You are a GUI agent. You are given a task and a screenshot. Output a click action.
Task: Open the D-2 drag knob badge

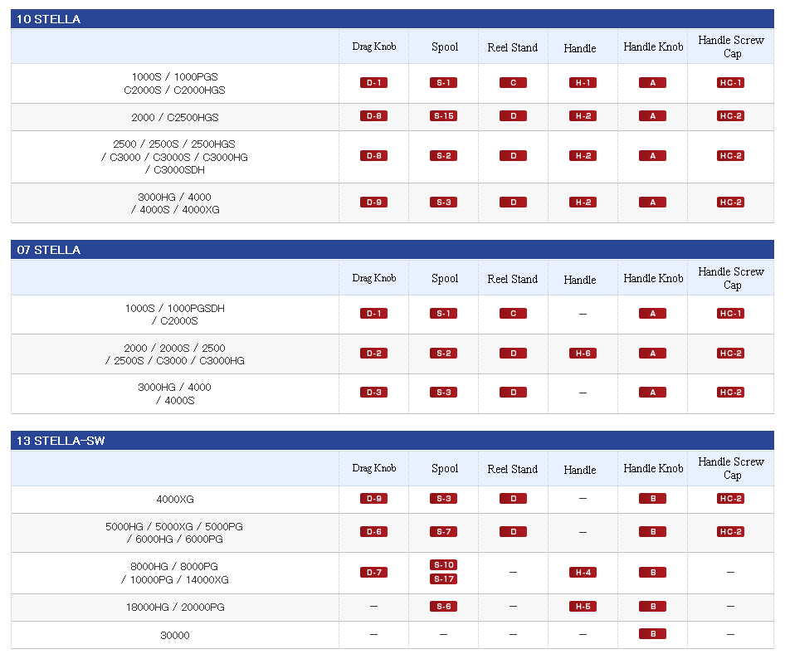[x=373, y=353]
